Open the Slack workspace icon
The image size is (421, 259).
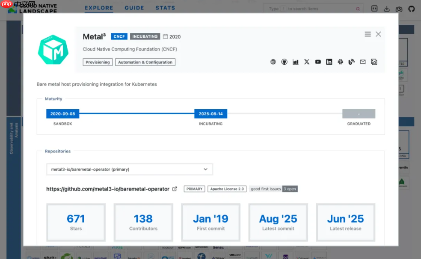tap(341, 62)
